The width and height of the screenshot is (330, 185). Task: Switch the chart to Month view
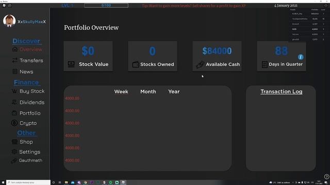click(x=148, y=91)
